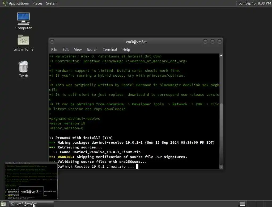Click the terminal scrollbar down arrow
The height and width of the screenshot is (207, 272).
click(221, 167)
